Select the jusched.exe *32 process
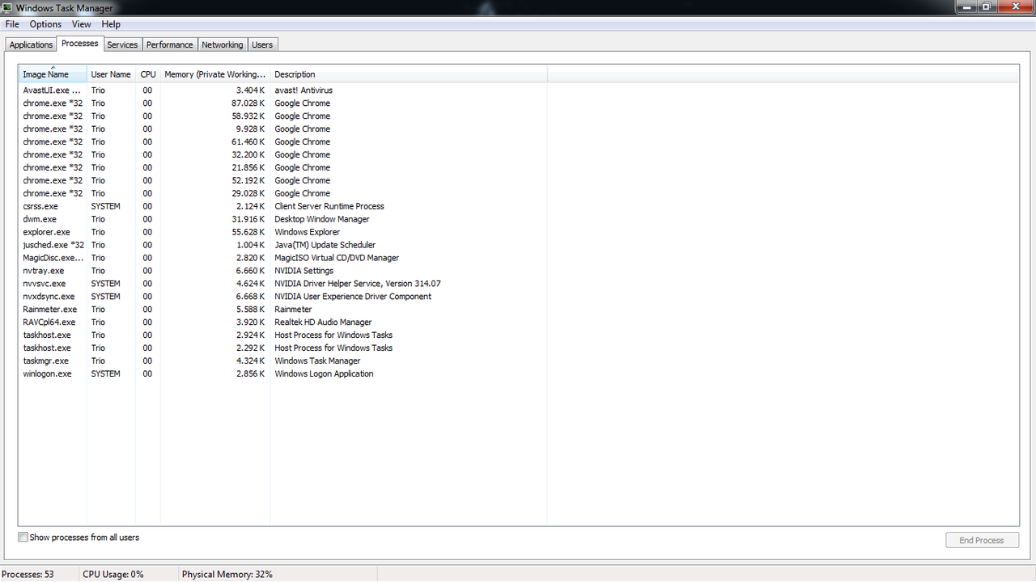The width and height of the screenshot is (1036, 582). pyautogui.click(x=283, y=245)
